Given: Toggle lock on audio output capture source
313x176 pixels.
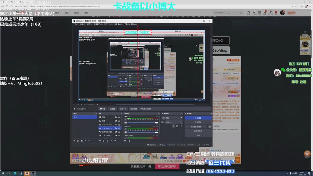Looking at the screenshot, I should [119, 132].
